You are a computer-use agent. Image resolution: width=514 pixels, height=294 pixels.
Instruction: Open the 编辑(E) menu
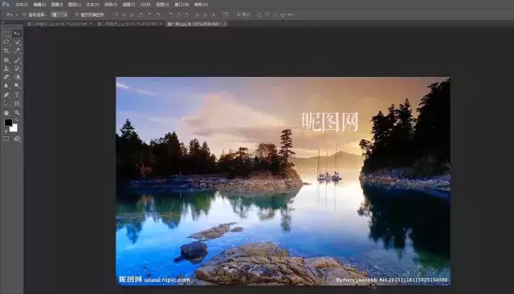39,5
